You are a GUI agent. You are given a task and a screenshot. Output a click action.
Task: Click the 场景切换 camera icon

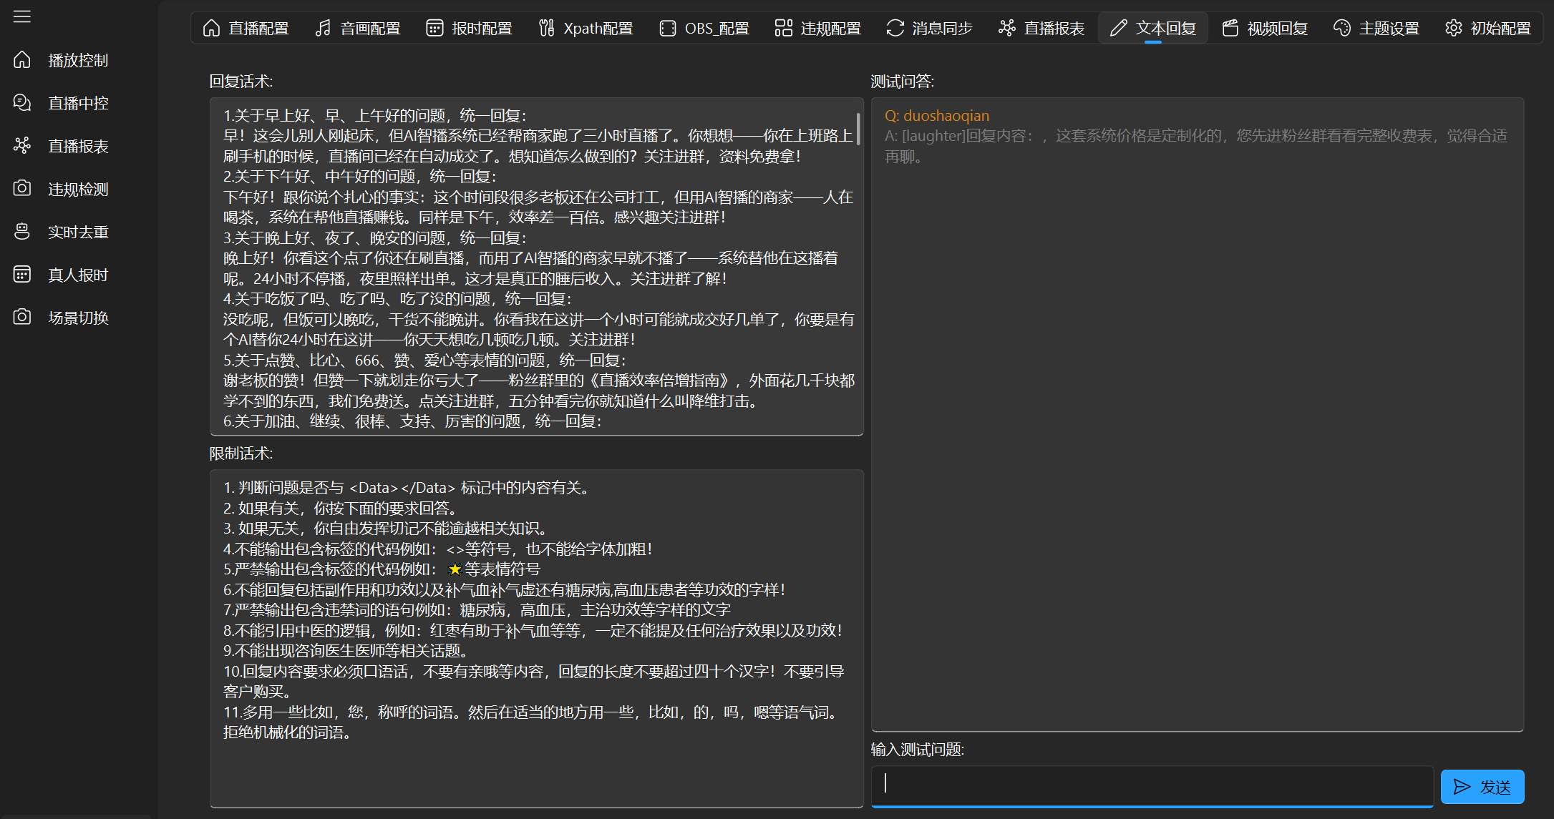[x=22, y=318]
